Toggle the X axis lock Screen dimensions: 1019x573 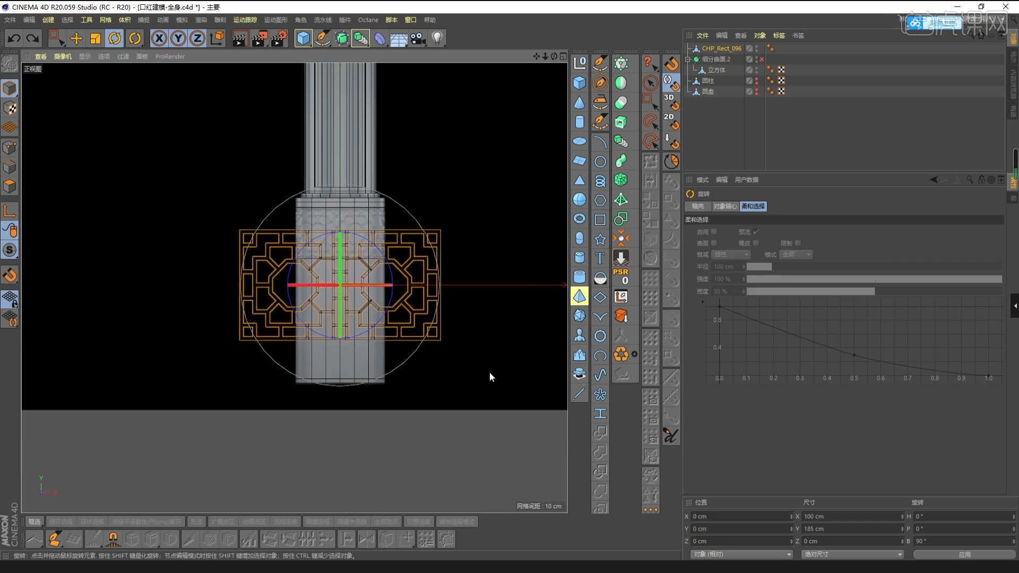tap(159, 38)
